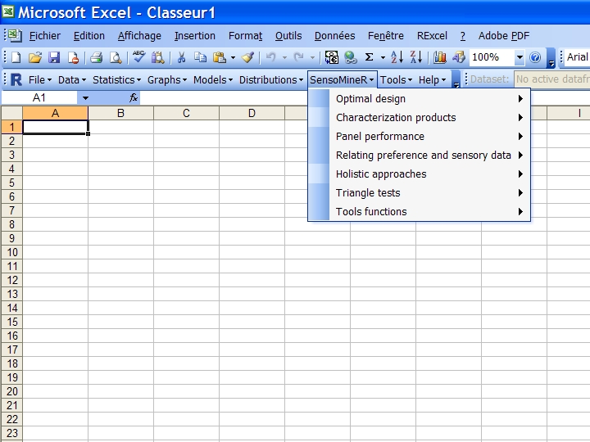Open the Undo history dropdown arrow
Image resolution: width=590 pixels, height=442 pixels.
click(x=285, y=58)
